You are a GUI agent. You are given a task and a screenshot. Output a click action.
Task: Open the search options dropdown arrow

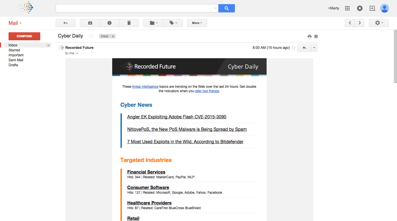(216, 8)
